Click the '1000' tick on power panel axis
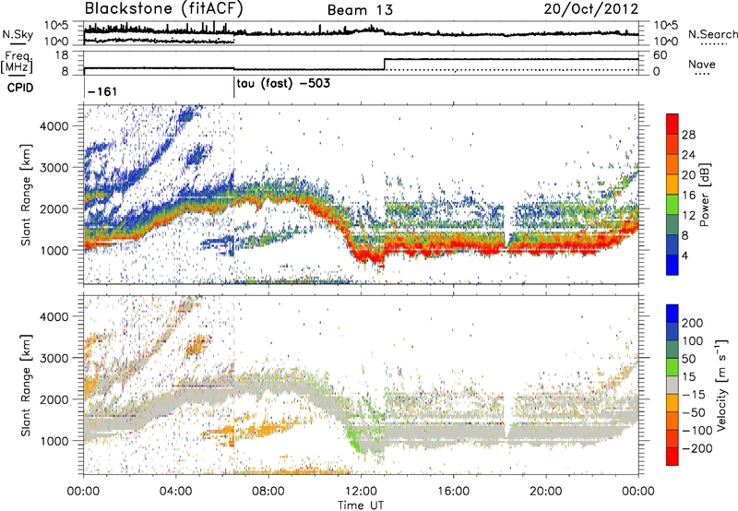The width and height of the screenshot is (738, 511). coord(54,250)
